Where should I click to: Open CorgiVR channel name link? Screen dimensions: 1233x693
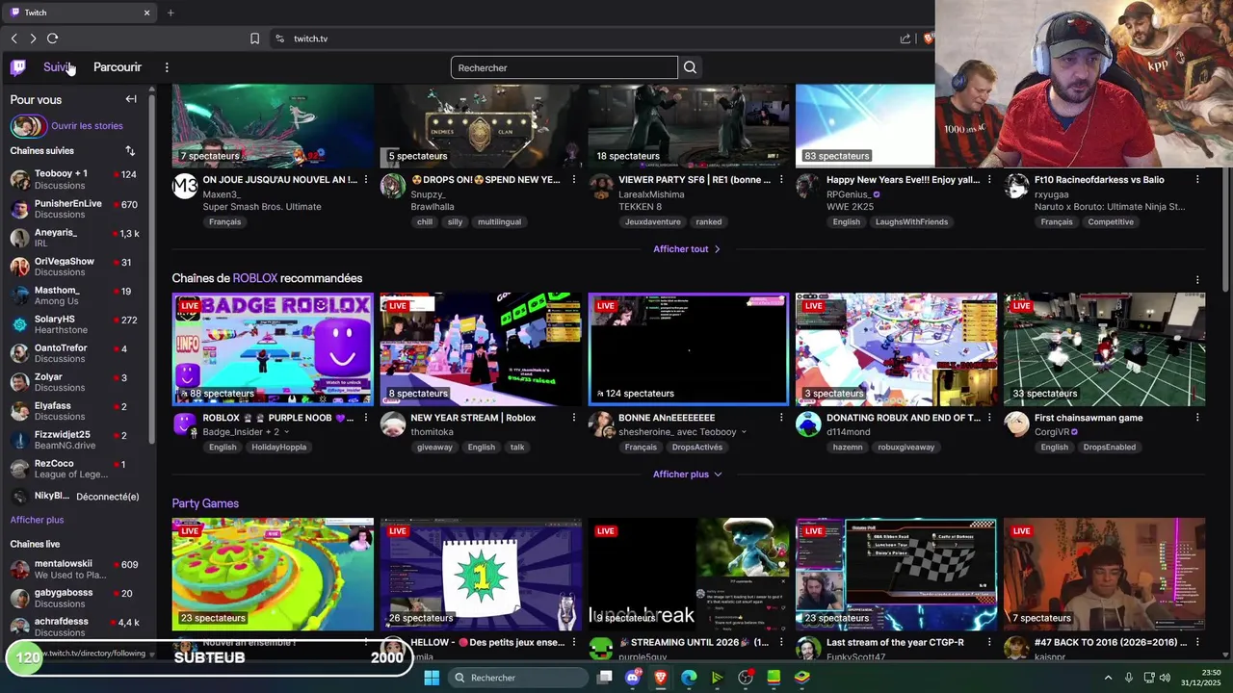pos(1051,432)
